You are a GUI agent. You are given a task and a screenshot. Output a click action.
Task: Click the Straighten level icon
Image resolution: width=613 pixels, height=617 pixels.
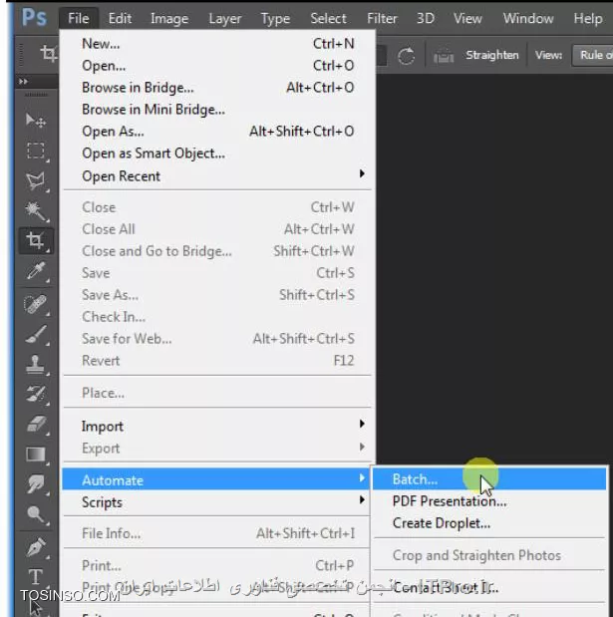pyautogui.click(x=444, y=56)
